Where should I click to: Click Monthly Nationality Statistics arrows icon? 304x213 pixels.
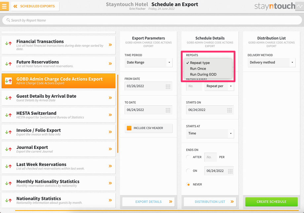click(x=8, y=183)
